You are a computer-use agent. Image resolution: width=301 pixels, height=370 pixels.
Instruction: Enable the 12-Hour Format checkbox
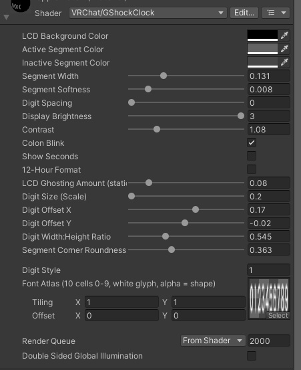click(x=252, y=169)
